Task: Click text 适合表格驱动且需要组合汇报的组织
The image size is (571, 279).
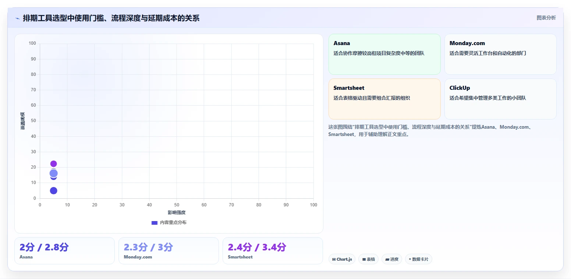Action: pyautogui.click(x=372, y=98)
